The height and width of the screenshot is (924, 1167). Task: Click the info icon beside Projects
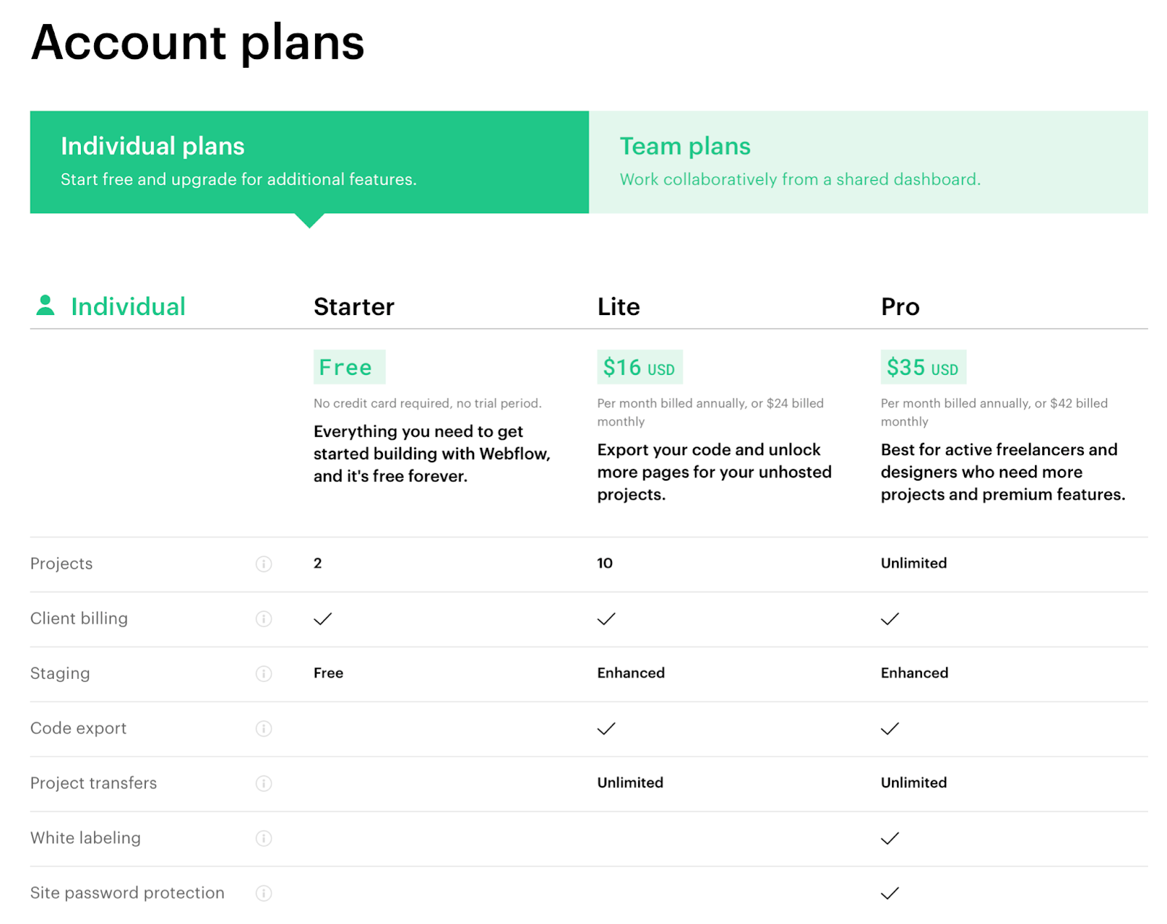click(x=263, y=564)
